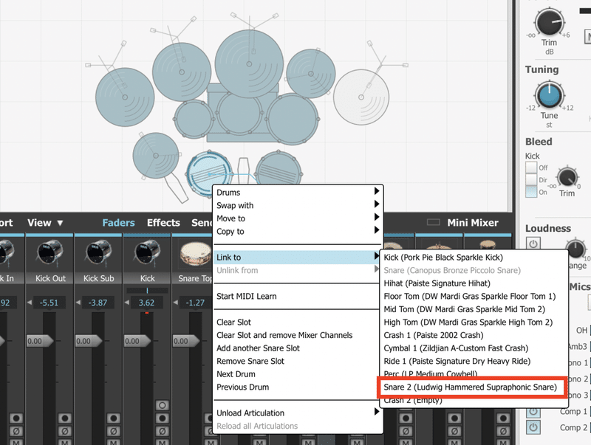Image resolution: width=591 pixels, height=445 pixels.
Task: Invert phase on the Kick bus channel
Action: point(162,431)
